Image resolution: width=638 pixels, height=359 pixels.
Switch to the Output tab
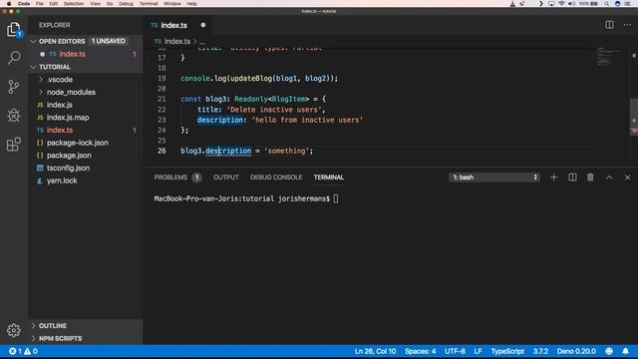coord(226,178)
